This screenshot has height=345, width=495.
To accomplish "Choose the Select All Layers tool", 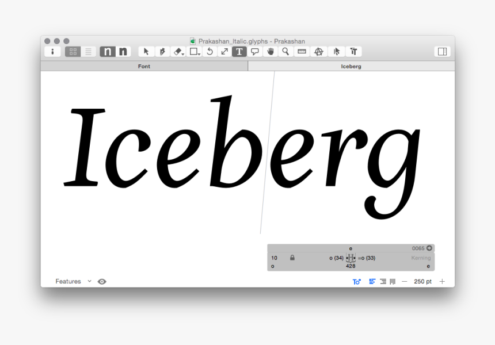I will tap(337, 51).
